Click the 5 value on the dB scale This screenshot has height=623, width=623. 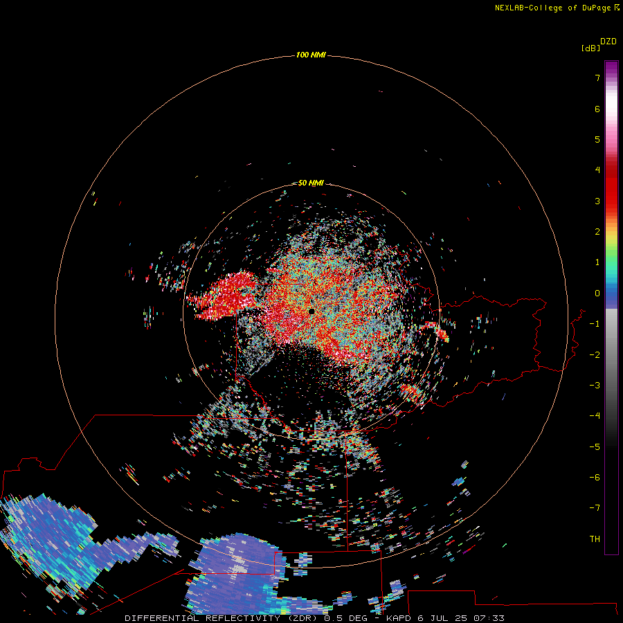597,139
